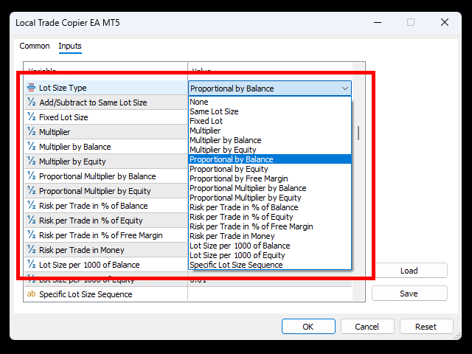Click the ½ icon beside Risk per Trade in Money row

[31, 249]
